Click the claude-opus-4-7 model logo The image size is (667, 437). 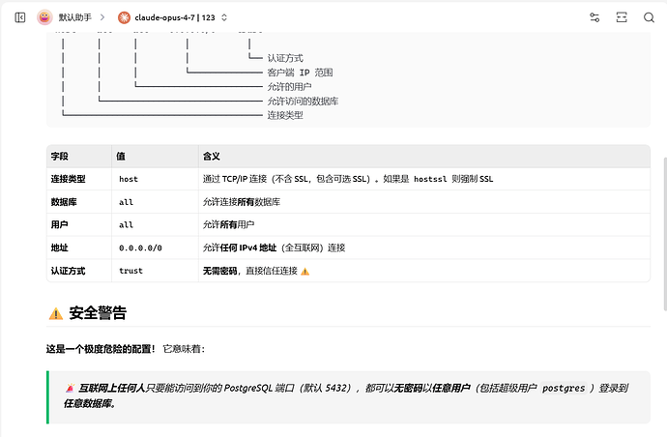(x=124, y=17)
